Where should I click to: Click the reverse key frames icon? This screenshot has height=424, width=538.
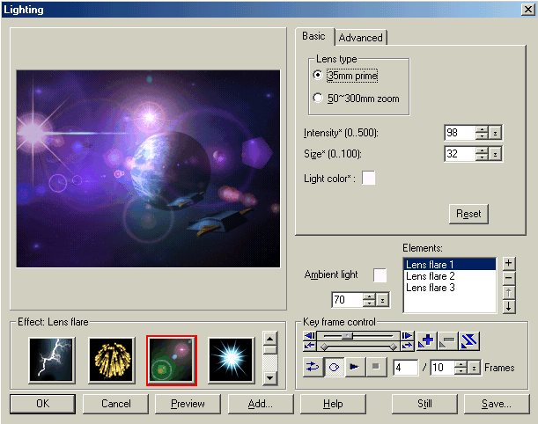click(x=468, y=340)
